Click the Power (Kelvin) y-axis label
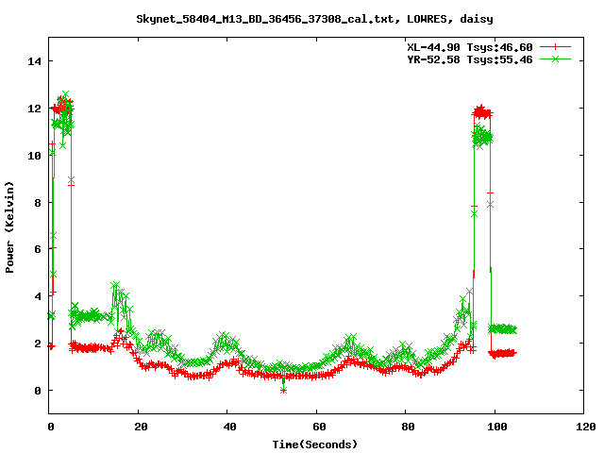The height and width of the screenshot is (453, 604). pyautogui.click(x=9, y=227)
